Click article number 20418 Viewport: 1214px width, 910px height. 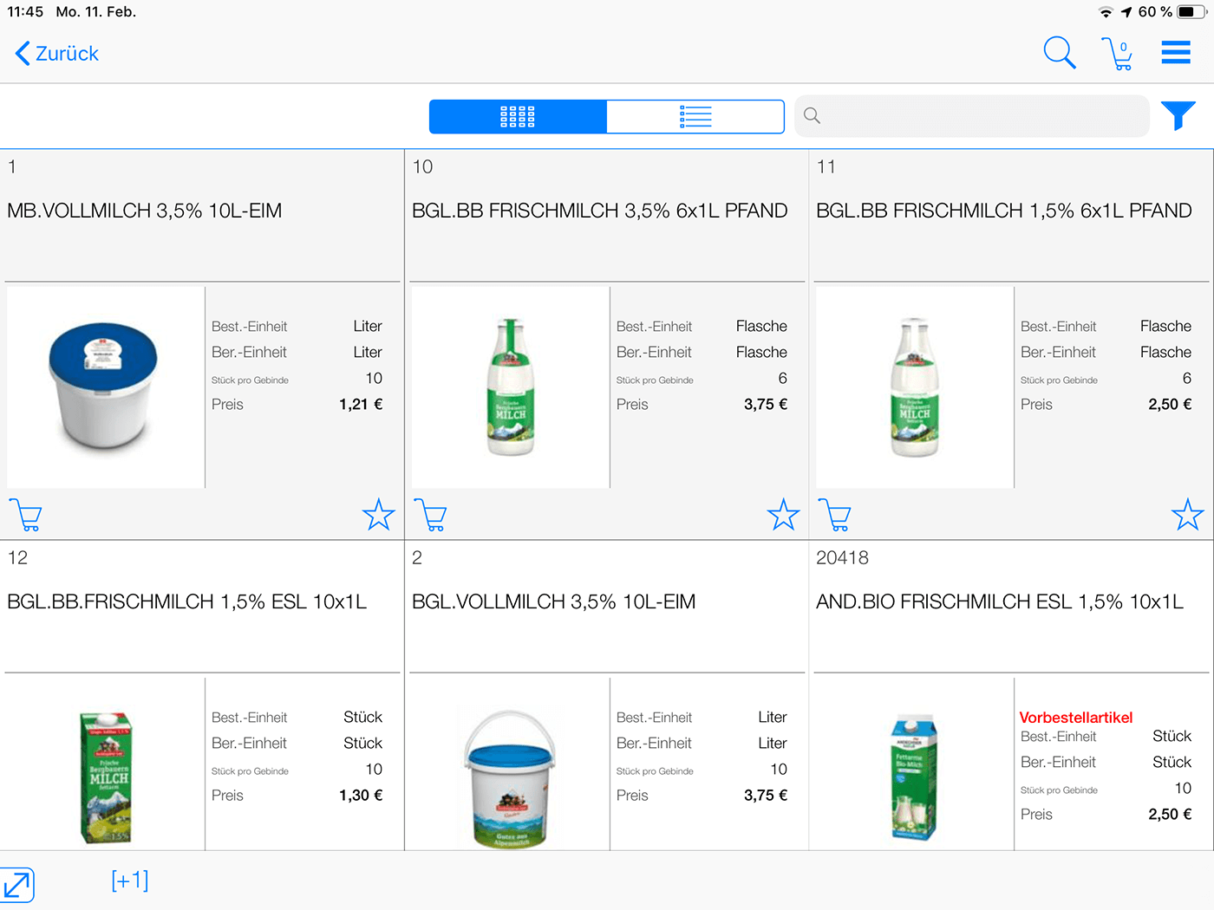pos(842,558)
